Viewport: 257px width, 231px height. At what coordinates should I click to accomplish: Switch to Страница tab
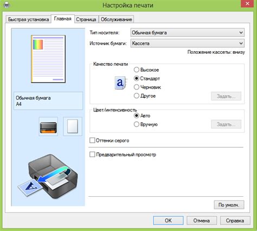click(x=86, y=20)
